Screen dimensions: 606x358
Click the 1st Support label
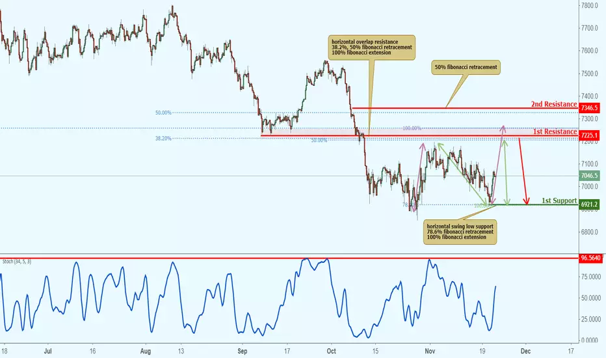(559, 200)
